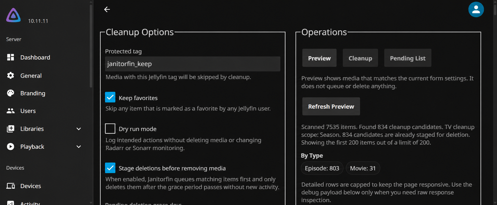Click the Playback play-circle icon
497x205 pixels.
point(10,147)
